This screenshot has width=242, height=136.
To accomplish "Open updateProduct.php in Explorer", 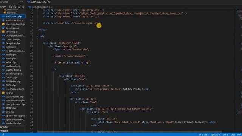I will [15, 116].
